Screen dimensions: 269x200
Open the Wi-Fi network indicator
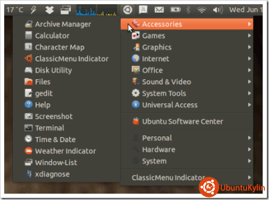point(202,10)
